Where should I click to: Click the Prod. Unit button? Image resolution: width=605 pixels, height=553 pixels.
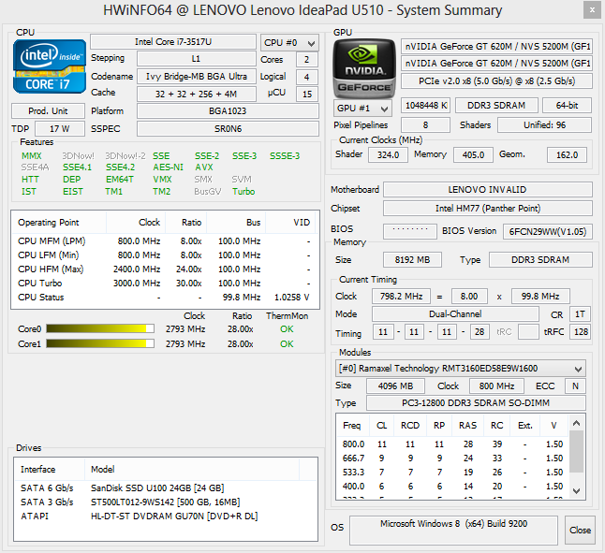click(x=48, y=110)
